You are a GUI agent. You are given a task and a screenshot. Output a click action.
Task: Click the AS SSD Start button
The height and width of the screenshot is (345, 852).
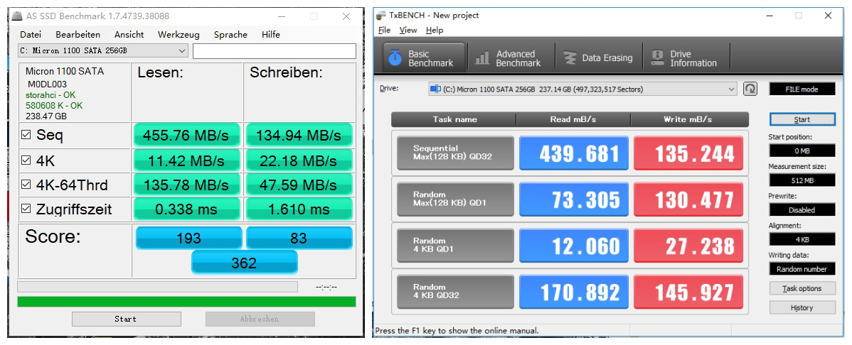126,319
